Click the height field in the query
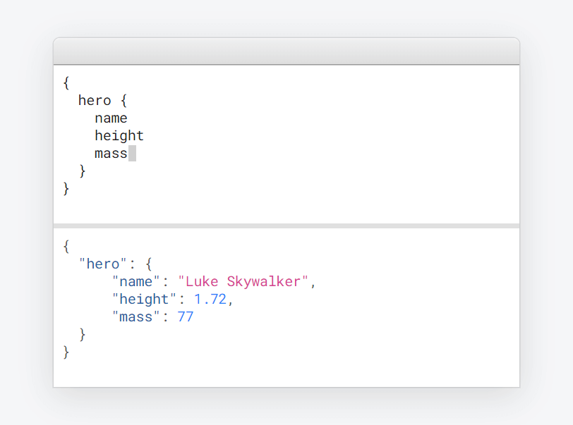Screen dimensions: 573x425 click(x=119, y=135)
